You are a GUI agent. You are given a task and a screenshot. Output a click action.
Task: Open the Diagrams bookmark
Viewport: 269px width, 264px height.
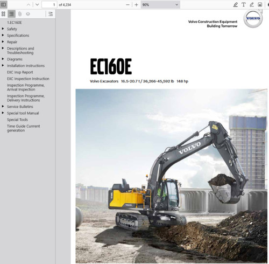15,59
